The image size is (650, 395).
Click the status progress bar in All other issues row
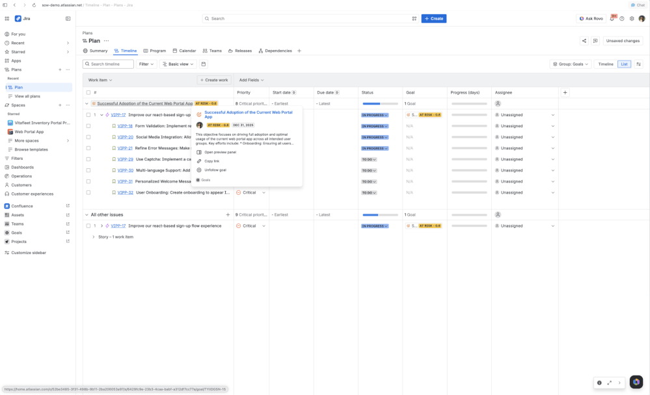380,215
